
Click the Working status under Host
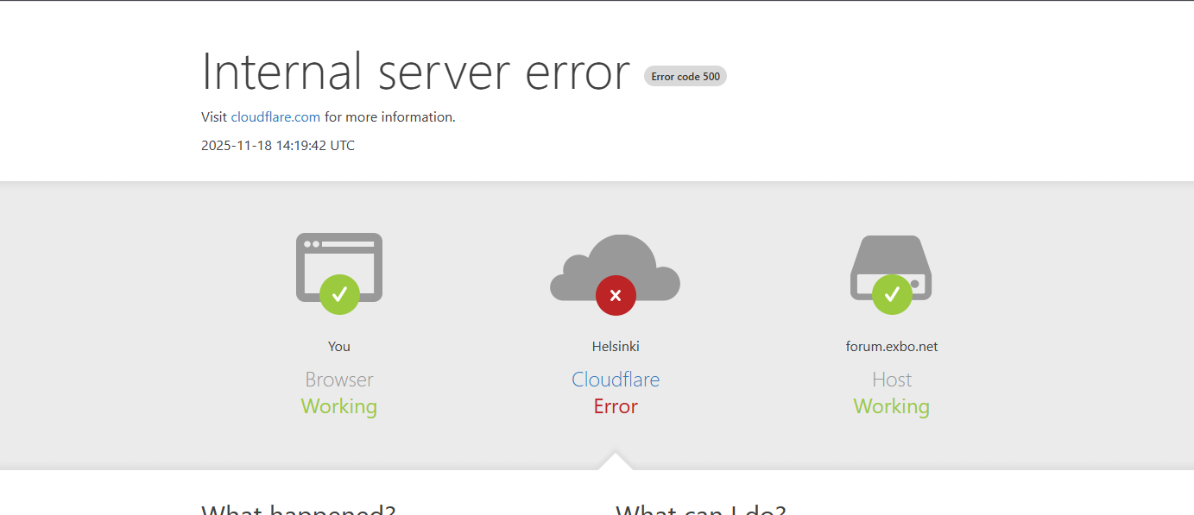(892, 406)
